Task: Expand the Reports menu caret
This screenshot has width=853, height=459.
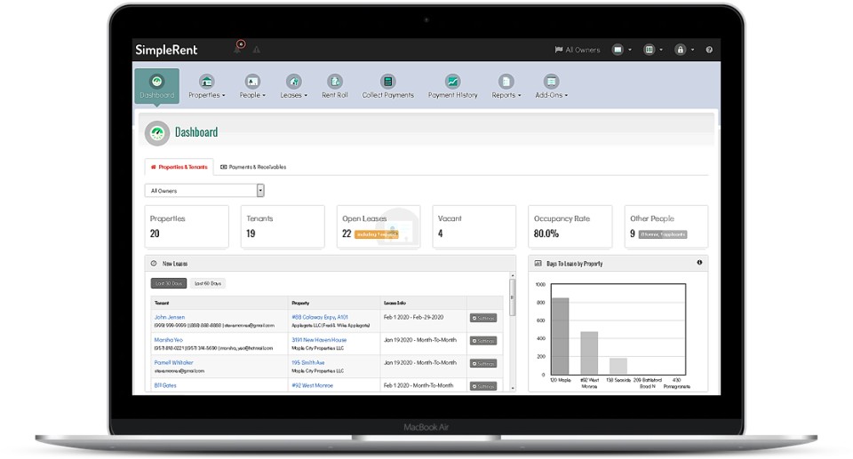Action: [520, 96]
